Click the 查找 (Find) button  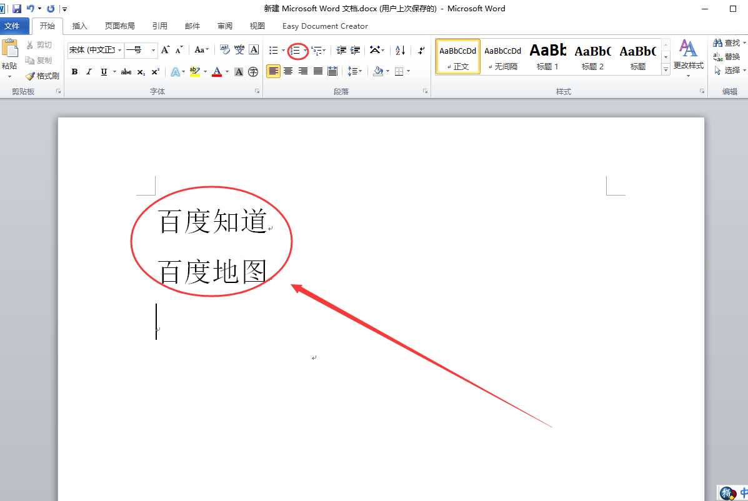click(x=729, y=43)
